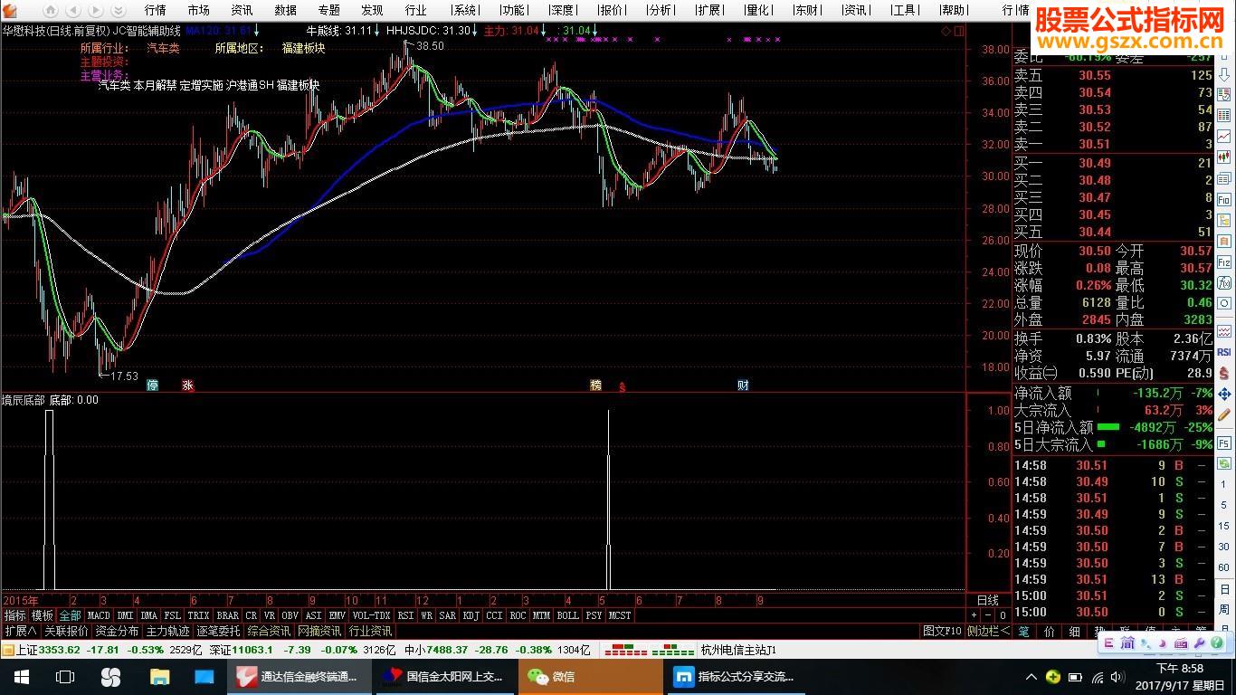The image size is (1236, 695).
Task: Open the 分析 menu
Action: (x=660, y=10)
